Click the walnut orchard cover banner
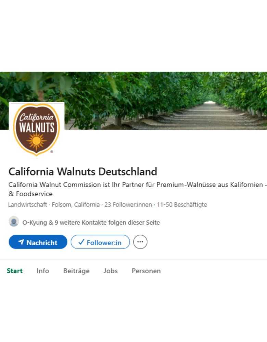 [164, 99]
